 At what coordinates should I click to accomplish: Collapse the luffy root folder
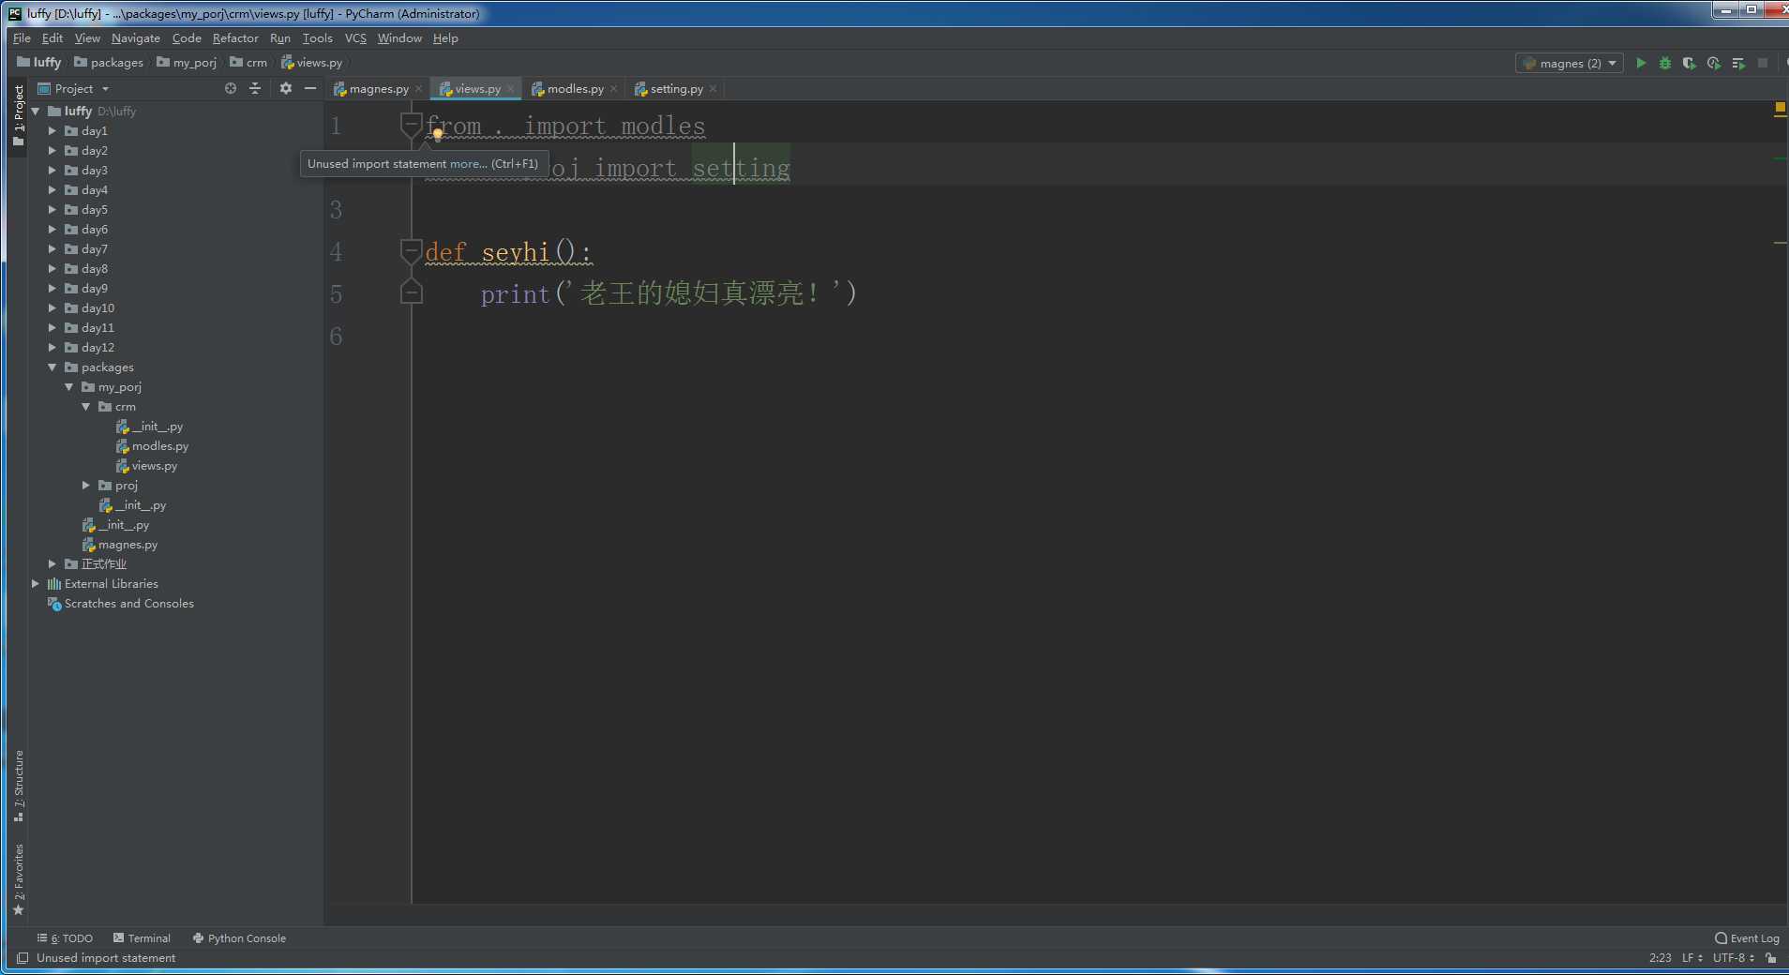coord(36,111)
